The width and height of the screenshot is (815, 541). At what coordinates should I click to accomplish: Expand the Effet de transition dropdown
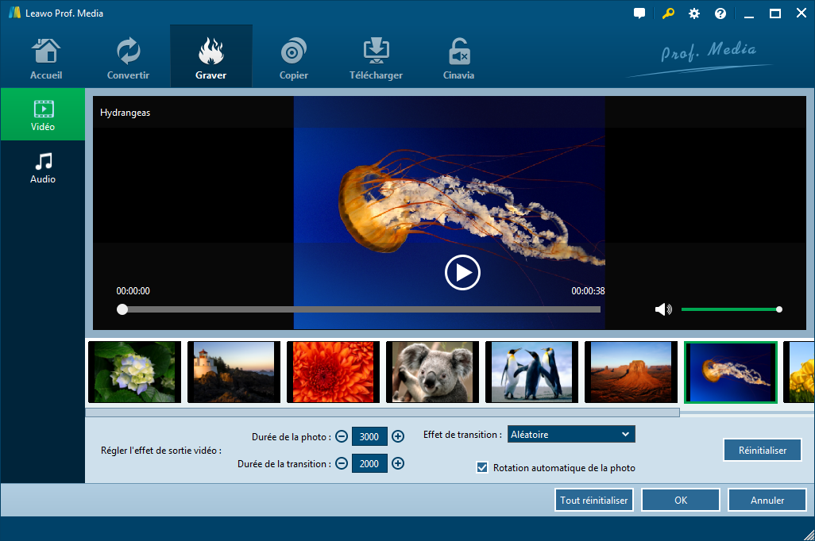click(x=570, y=434)
